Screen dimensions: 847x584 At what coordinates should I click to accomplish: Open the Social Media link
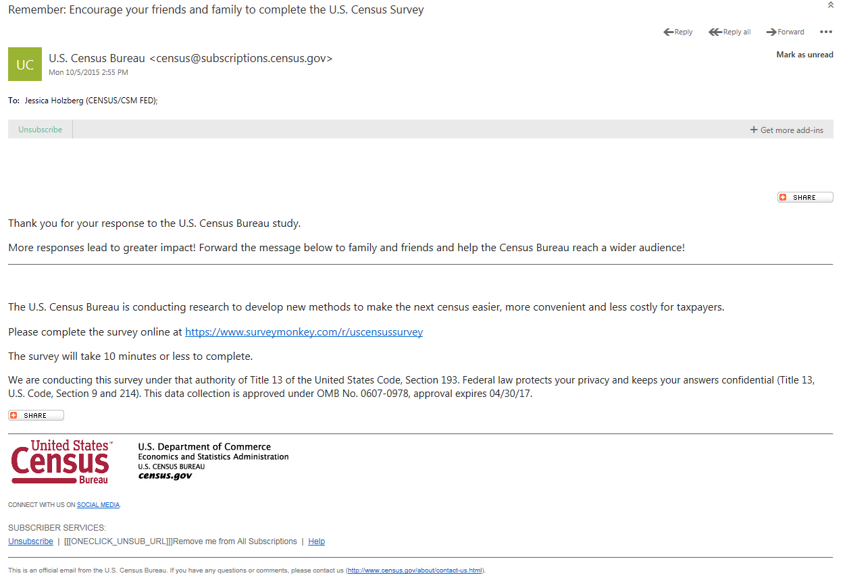[x=98, y=505]
